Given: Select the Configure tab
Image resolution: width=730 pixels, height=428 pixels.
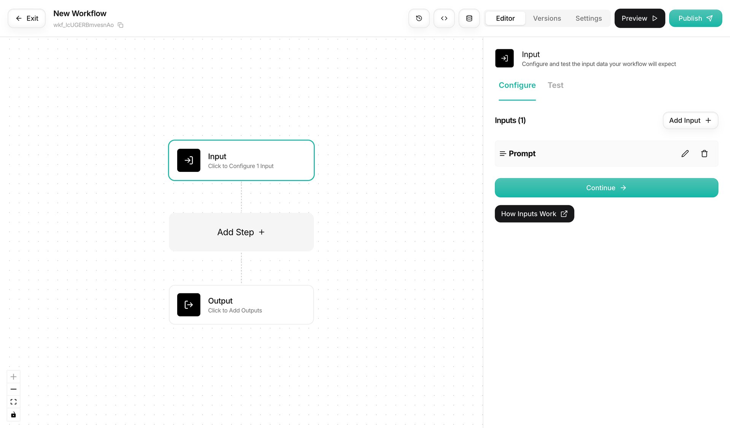Looking at the screenshot, I should (x=517, y=85).
